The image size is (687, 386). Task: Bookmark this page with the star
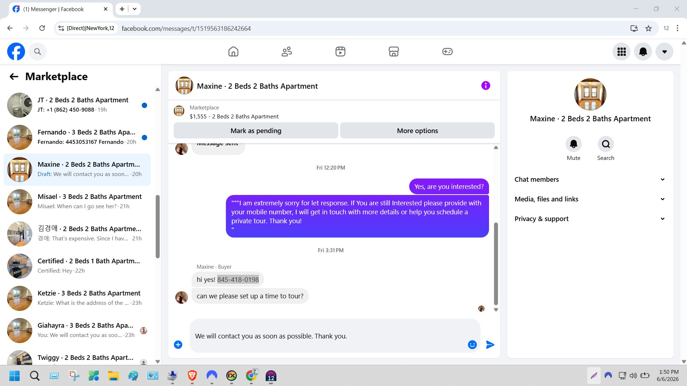648,28
